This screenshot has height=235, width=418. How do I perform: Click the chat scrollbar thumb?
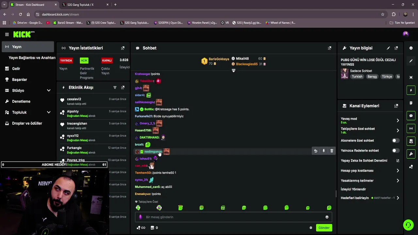336,194
